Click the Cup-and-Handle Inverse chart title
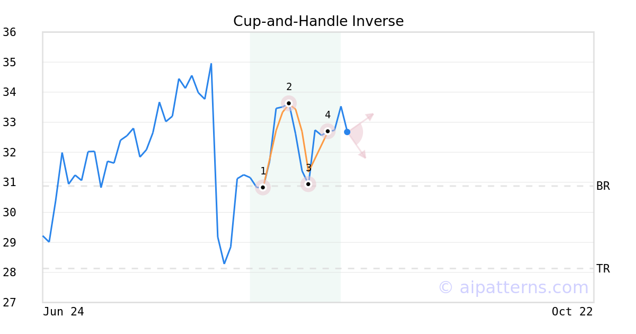This screenshot has width=636, height=334. click(319, 21)
